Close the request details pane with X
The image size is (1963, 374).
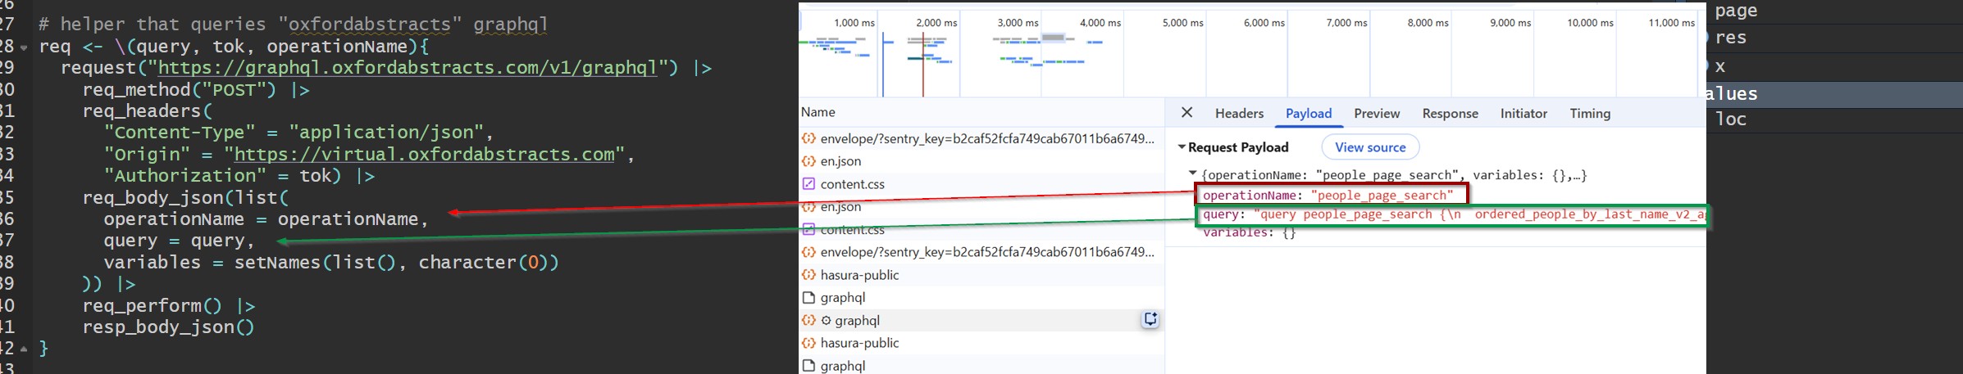(1186, 113)
